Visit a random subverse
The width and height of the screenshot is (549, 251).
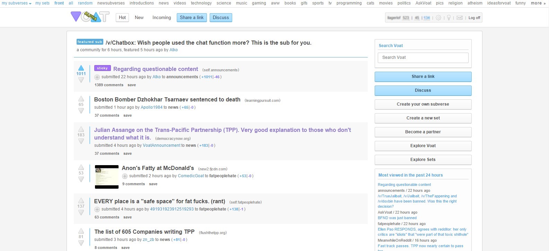coord(85,3)
